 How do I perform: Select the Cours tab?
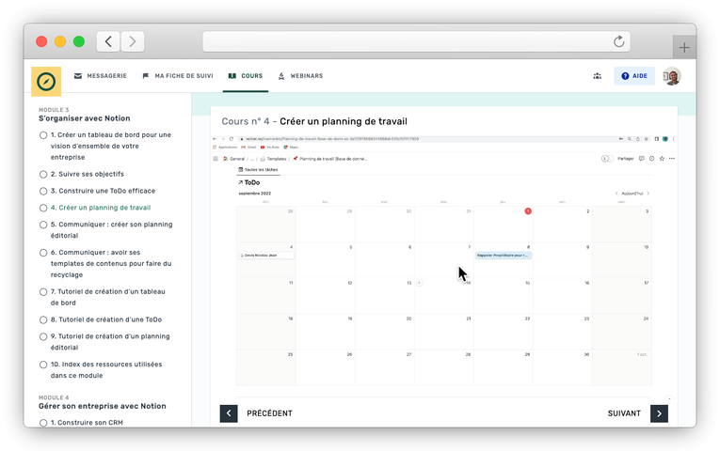[x=246, y=76]
